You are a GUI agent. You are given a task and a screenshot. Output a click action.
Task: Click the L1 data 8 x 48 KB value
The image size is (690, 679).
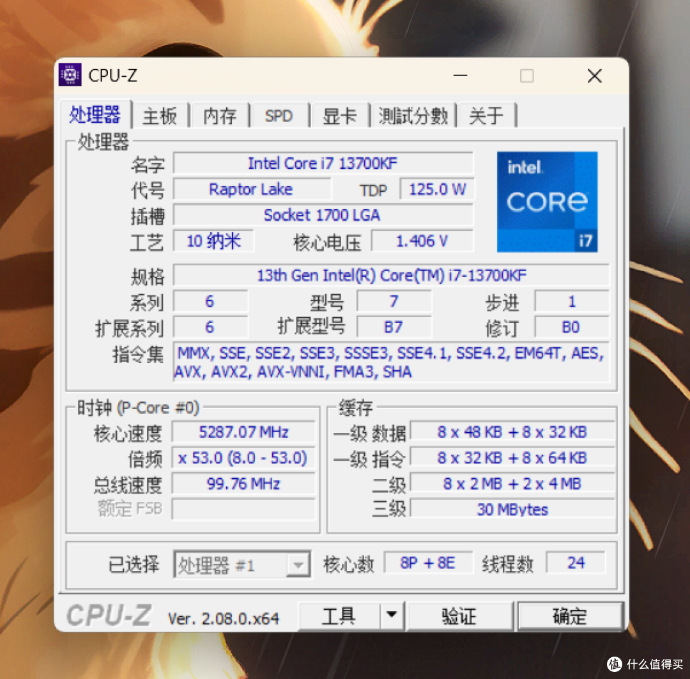coord(512,432)
